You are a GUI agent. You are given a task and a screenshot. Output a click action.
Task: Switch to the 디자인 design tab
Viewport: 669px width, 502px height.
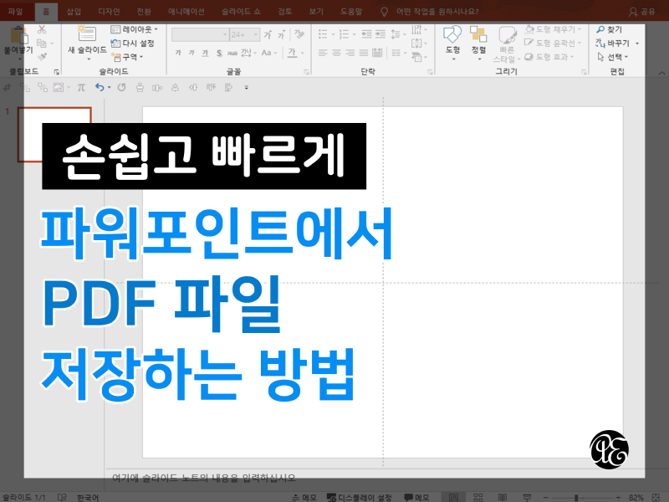109,11
